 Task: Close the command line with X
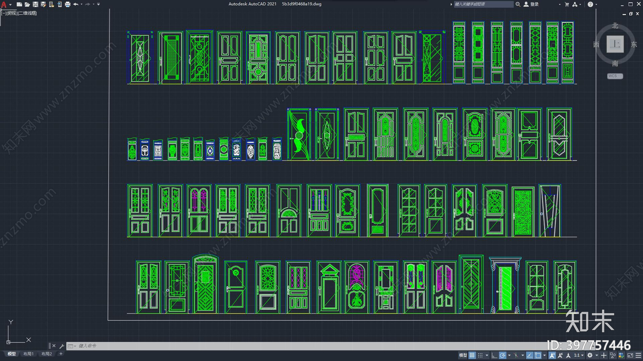tap(54, 346)
